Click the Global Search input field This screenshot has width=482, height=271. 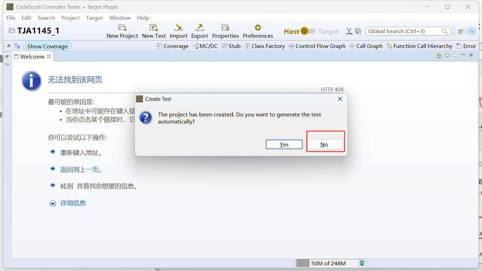[404, 31]
